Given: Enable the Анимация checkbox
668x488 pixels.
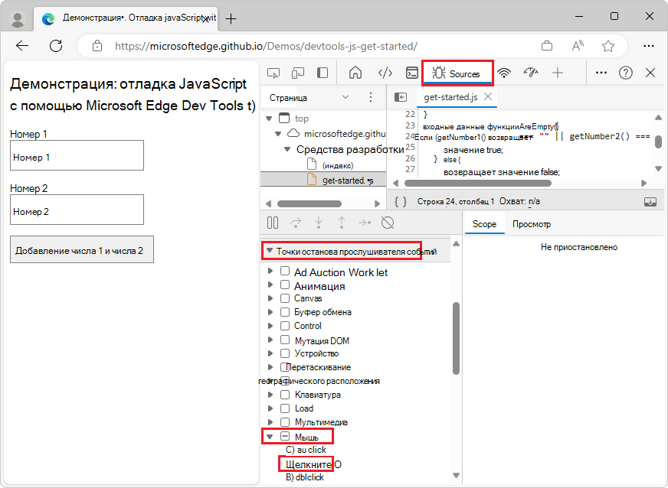Looking at the screenshot, I should tap(285, 285).
